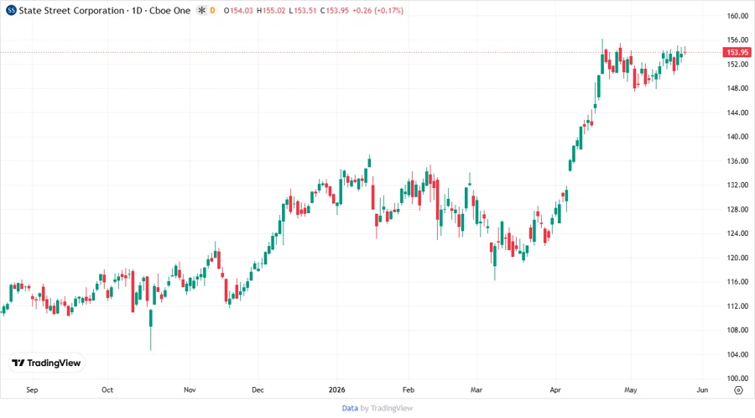This screenshot has height=418, width=755.
Task: Click the Jun label on time axis
Action: [x=702, y=390]
